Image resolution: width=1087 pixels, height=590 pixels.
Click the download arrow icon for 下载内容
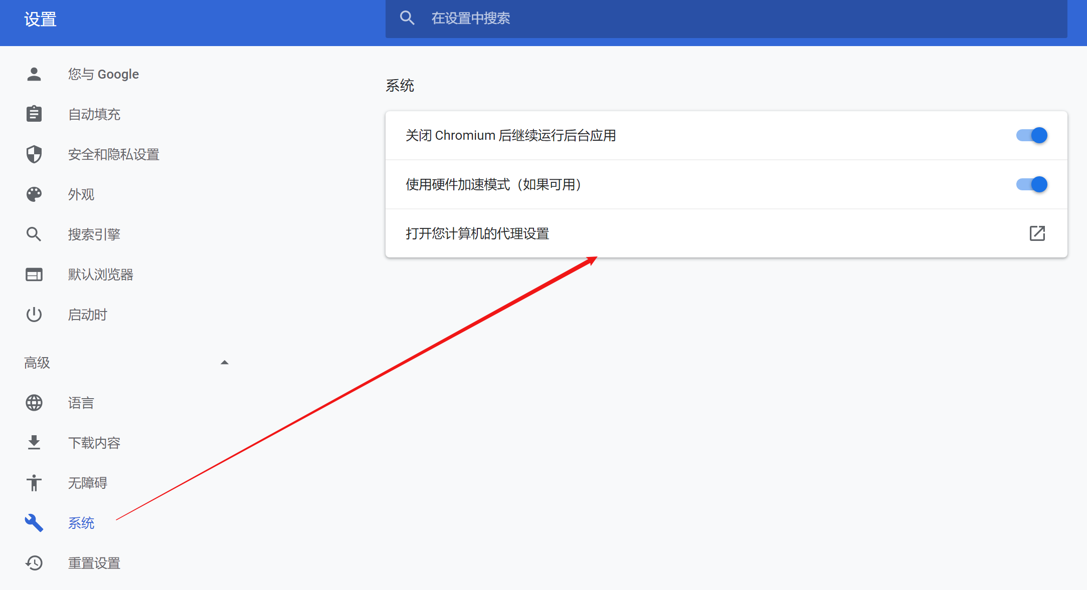point(34,443)
